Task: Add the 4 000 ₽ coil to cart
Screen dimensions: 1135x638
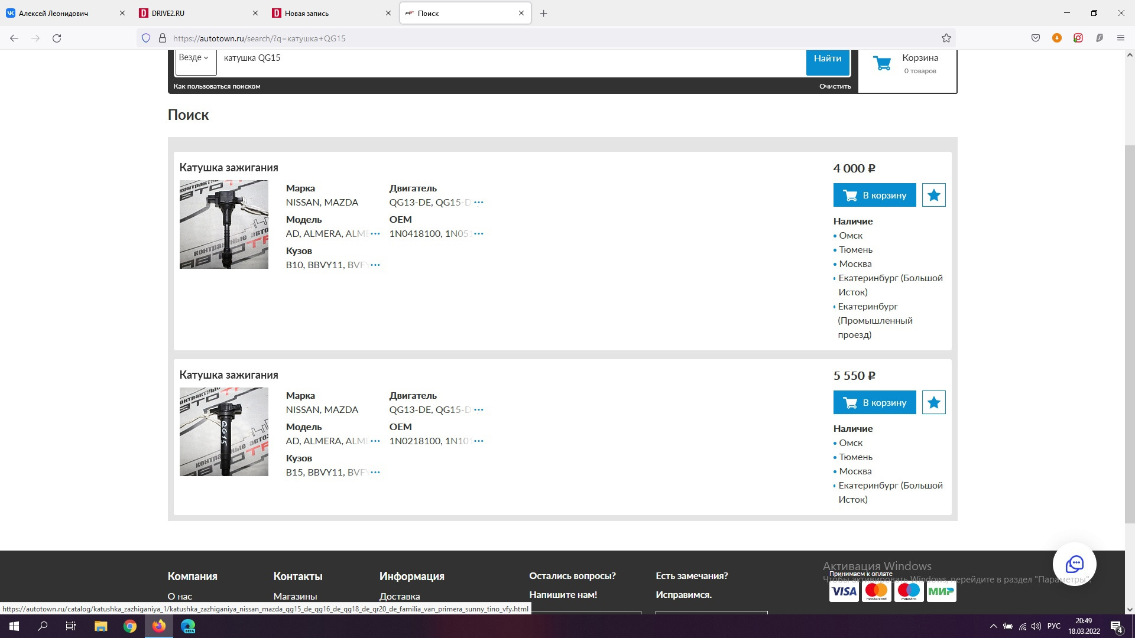Action: (x=874, y=195)
